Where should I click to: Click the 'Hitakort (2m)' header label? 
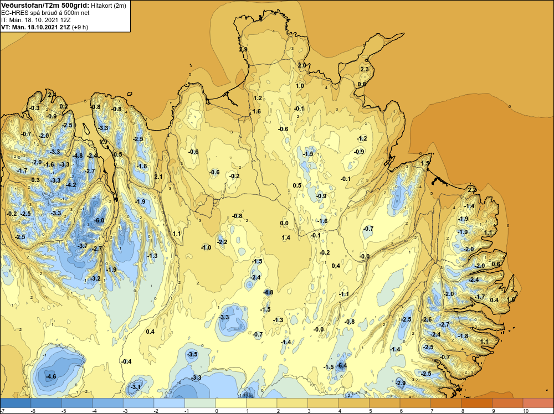click(x=109, y=6)
